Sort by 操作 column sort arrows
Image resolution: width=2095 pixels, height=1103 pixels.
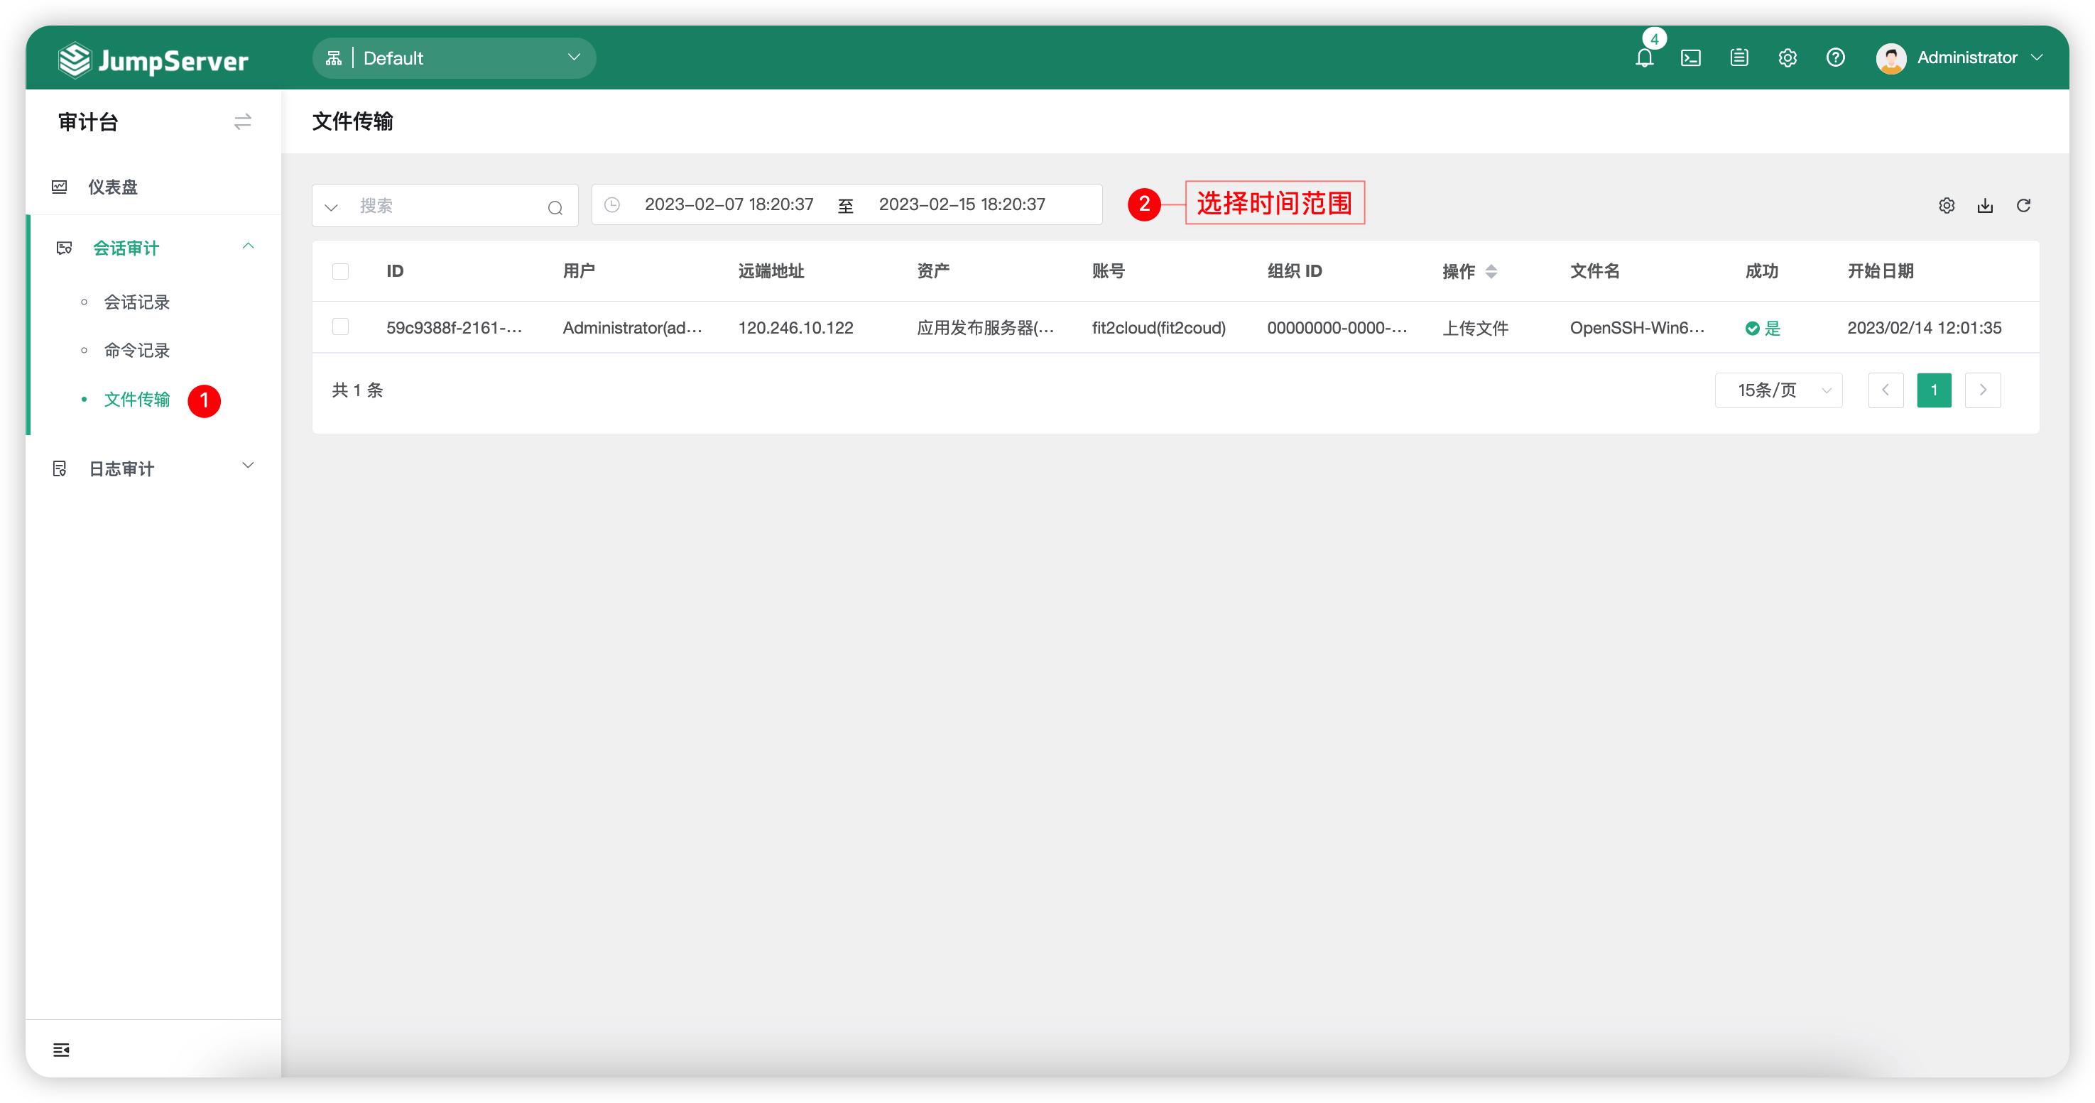(x=1491, y=271)
